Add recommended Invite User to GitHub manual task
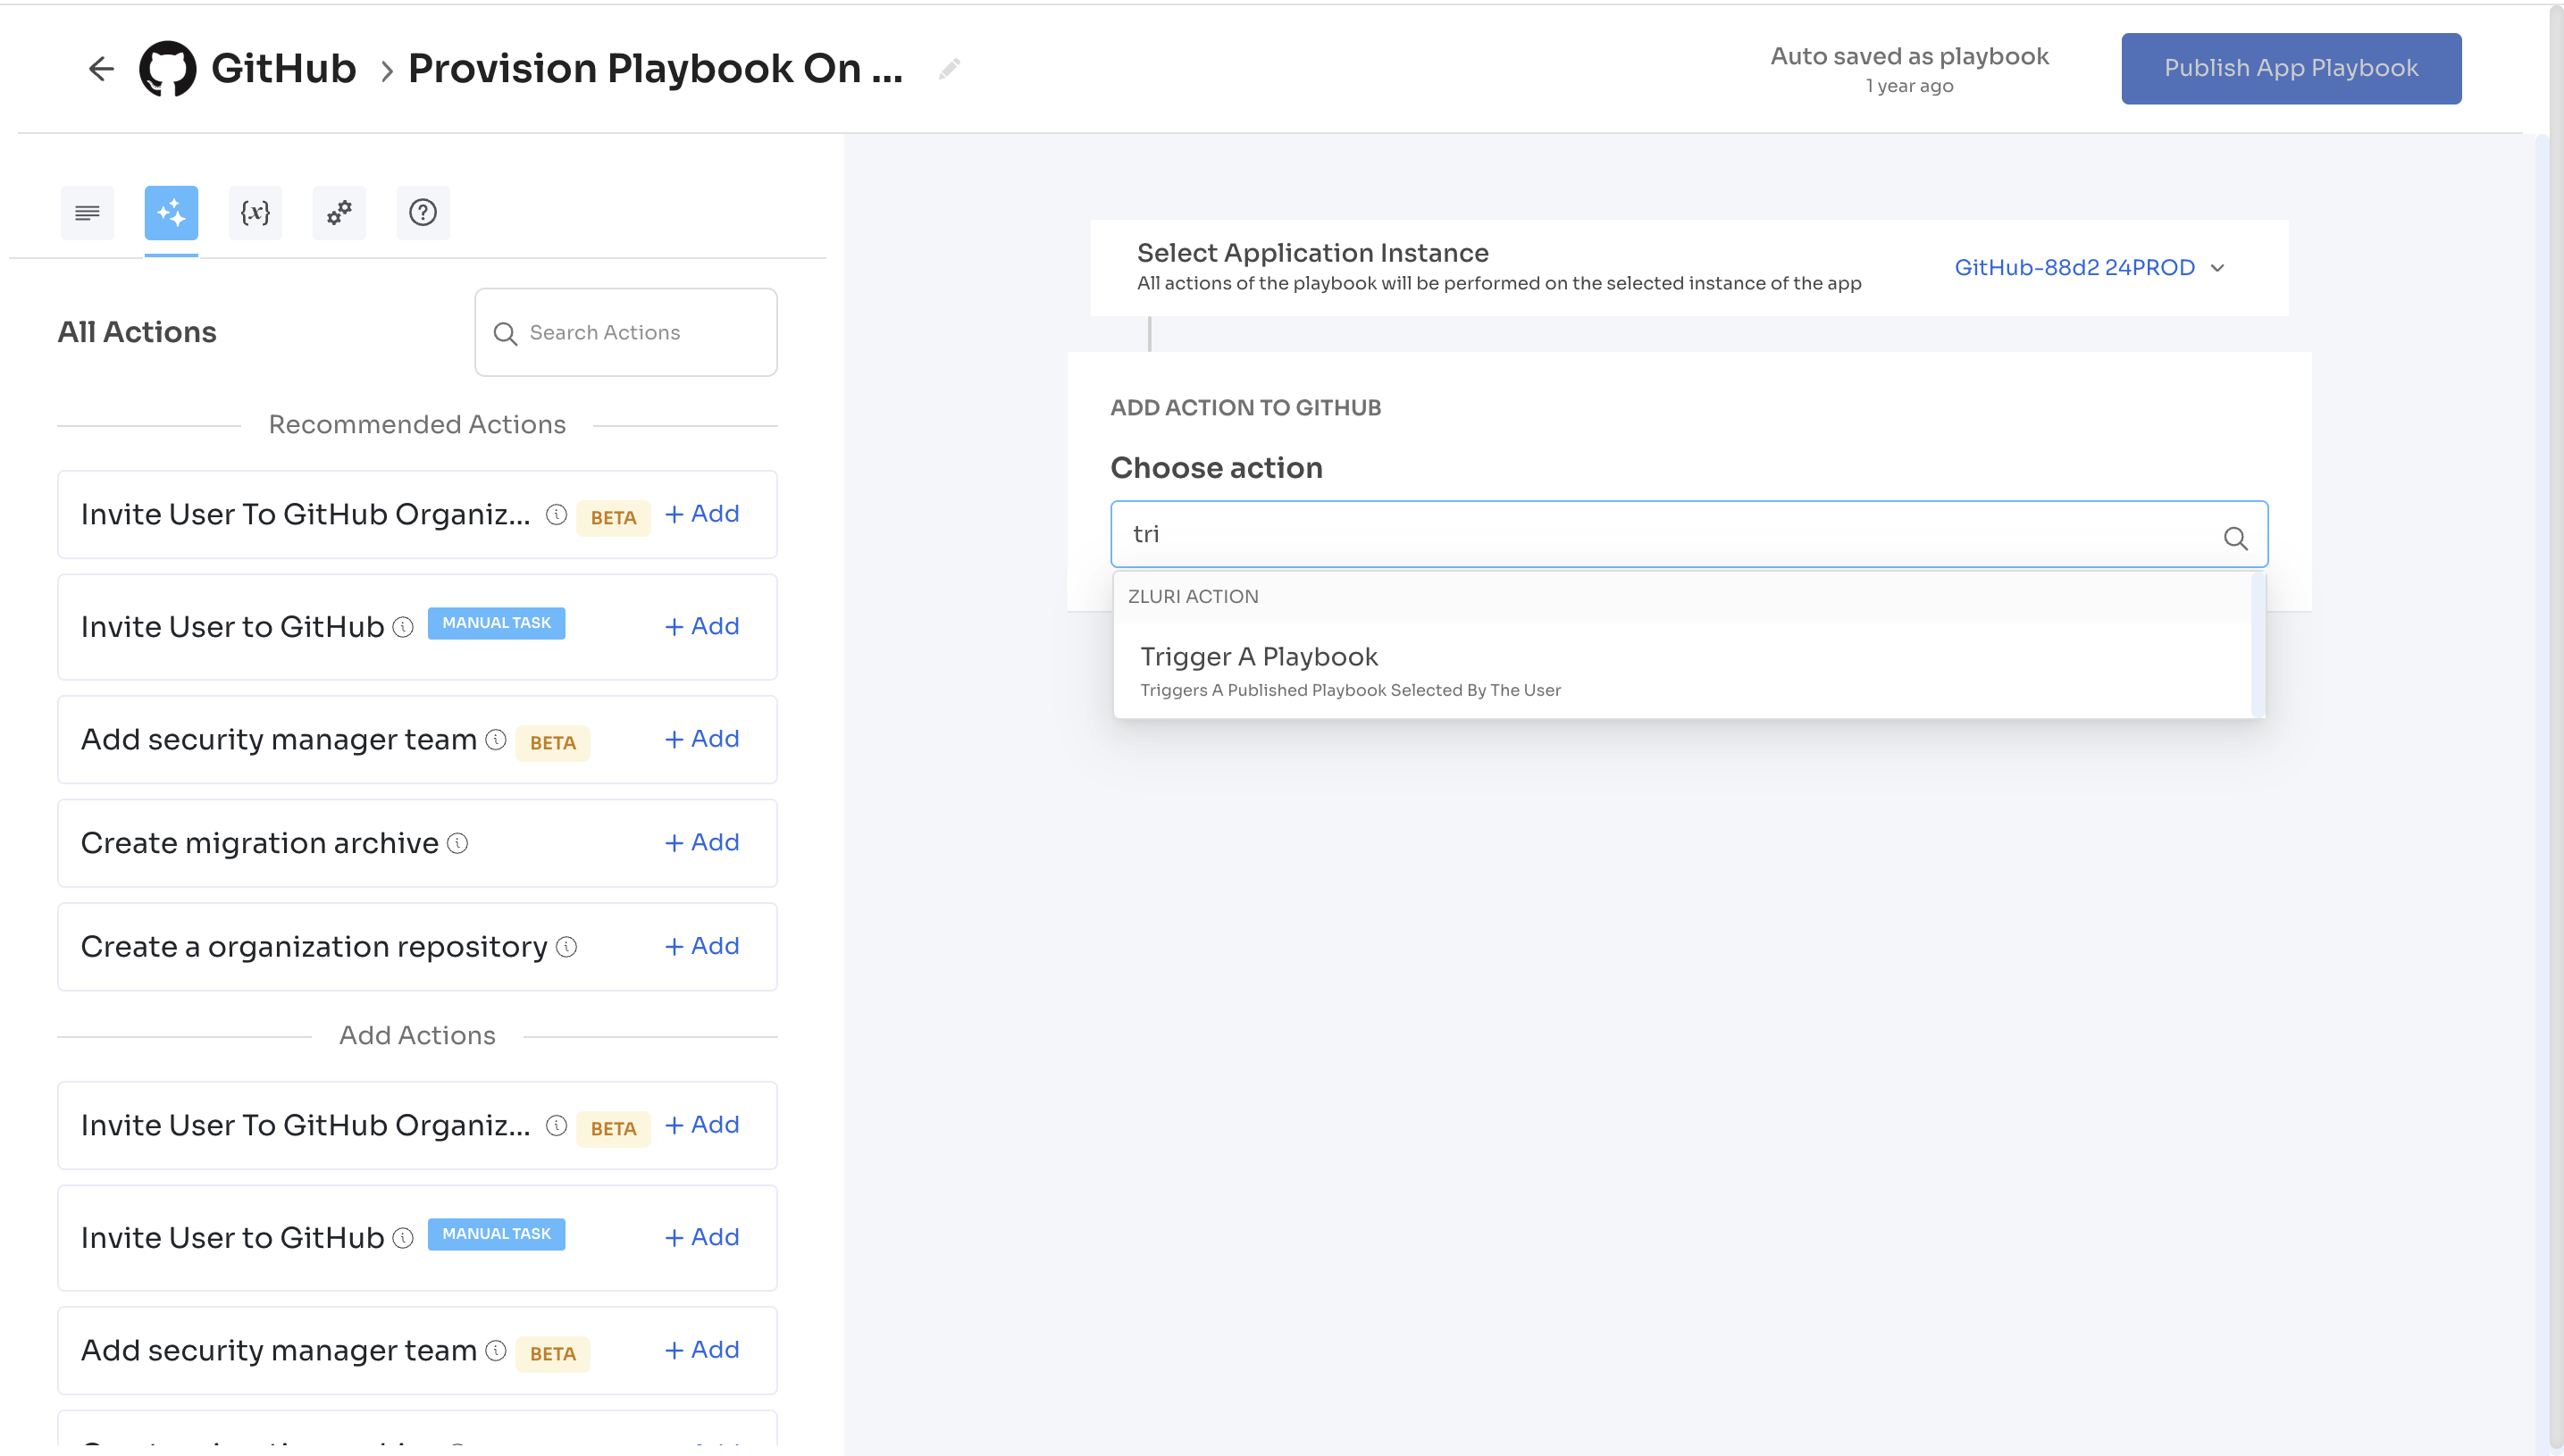The width and height of the screenshot is (2564, 1456). [702, 626]
